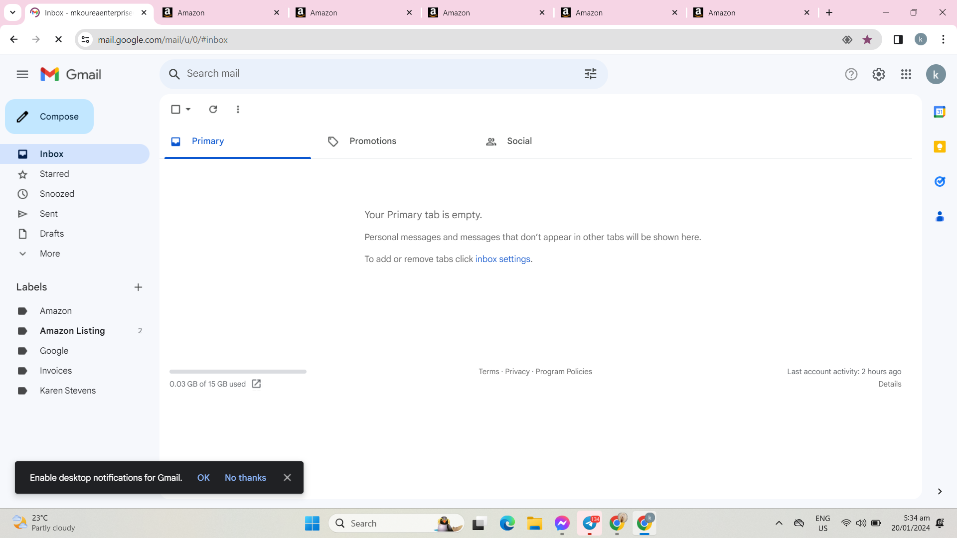Open Google Tasks side panel
This screenshot has height=538, width=957.
tap(940, 181)
